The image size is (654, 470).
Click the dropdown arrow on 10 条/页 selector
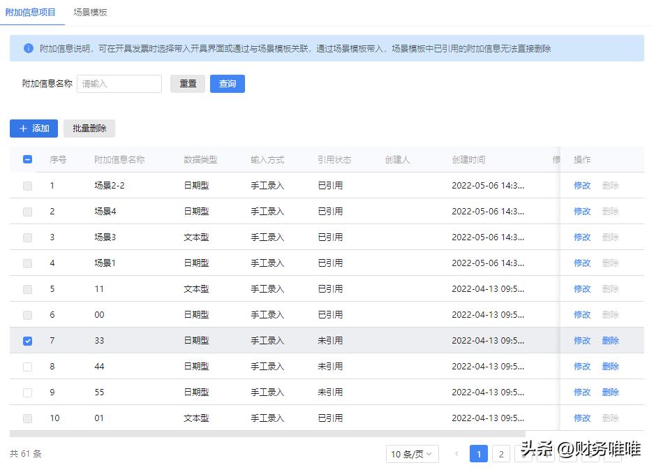click(x=427, y=454)
